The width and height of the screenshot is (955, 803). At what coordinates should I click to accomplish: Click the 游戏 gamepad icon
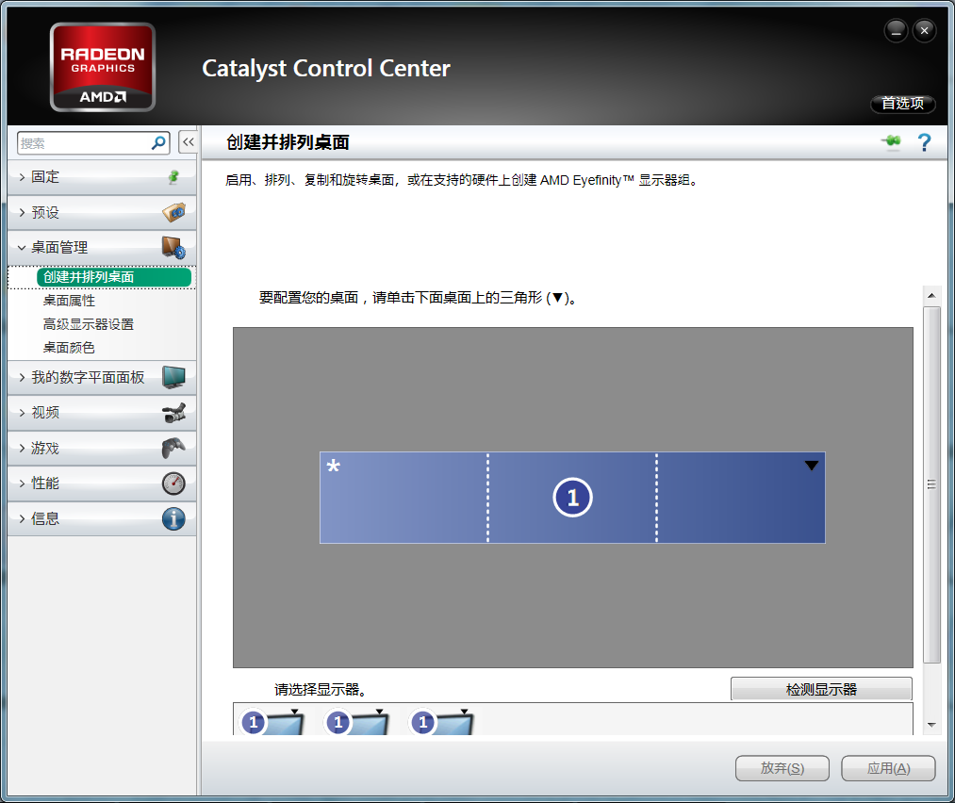[173, 448]
